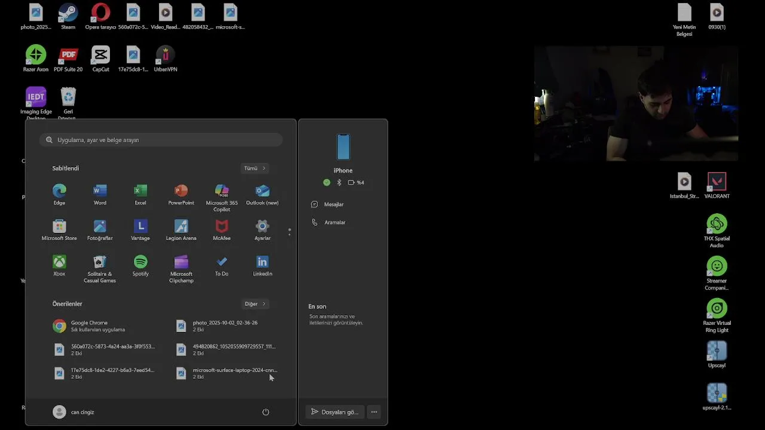
Task: Select Imaging Edge Desktop icon
Action: coord(36,104)
